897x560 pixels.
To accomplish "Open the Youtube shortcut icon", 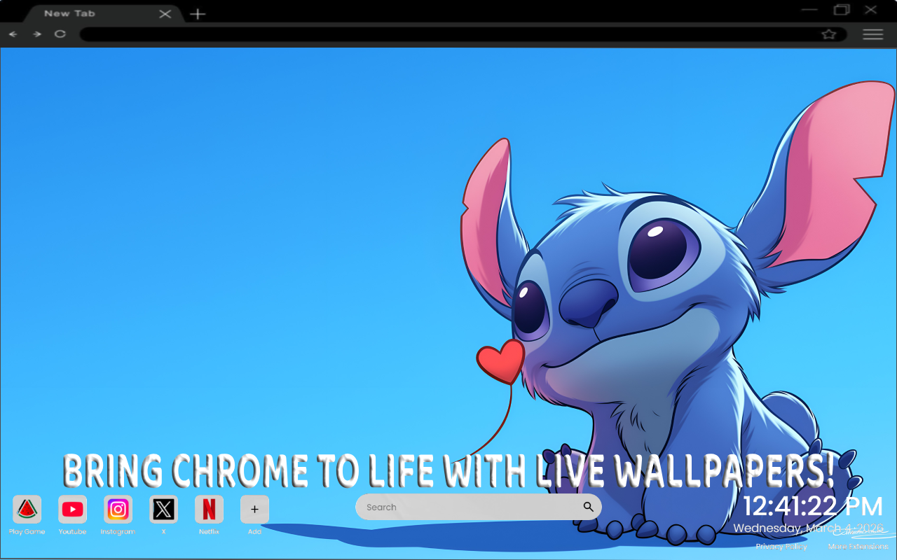I will point(72,510).
